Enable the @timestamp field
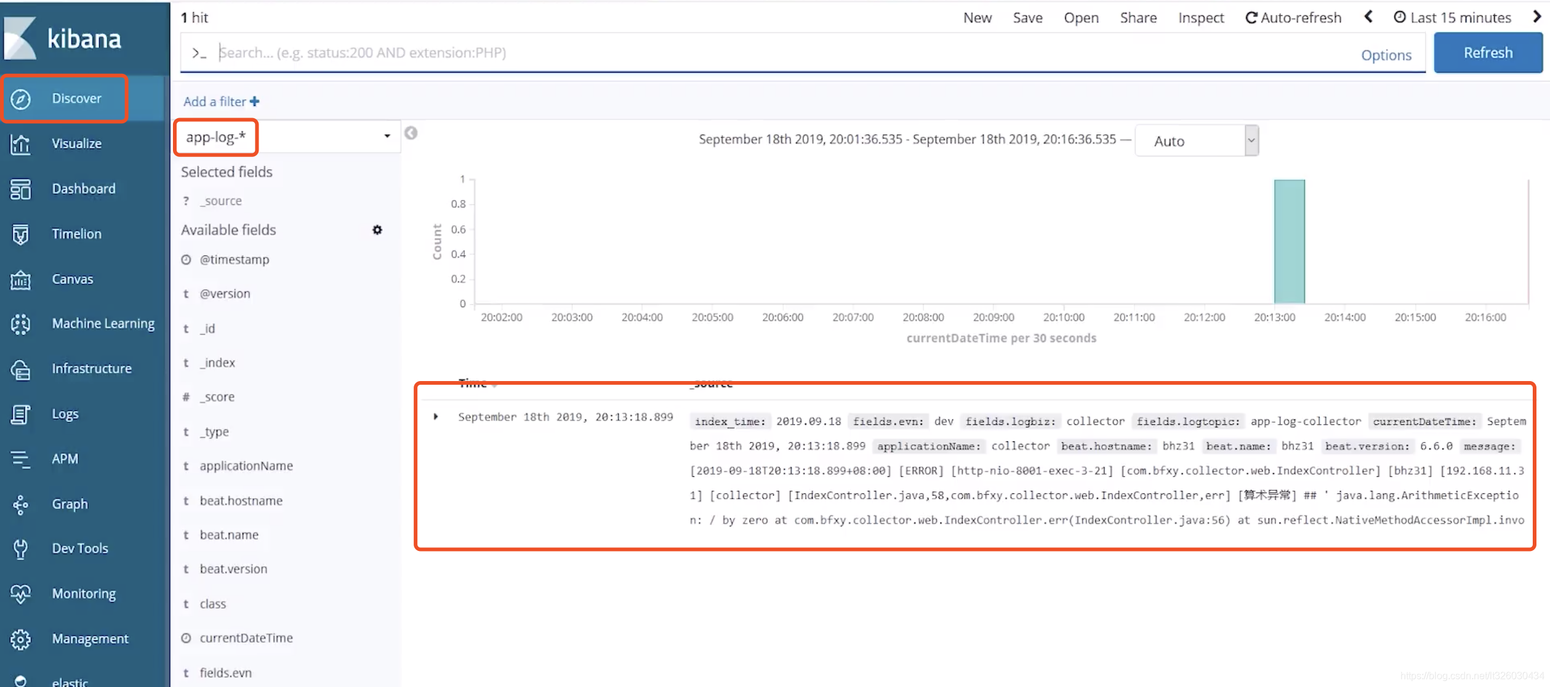 pyautogui.click(x=235, y=259)
